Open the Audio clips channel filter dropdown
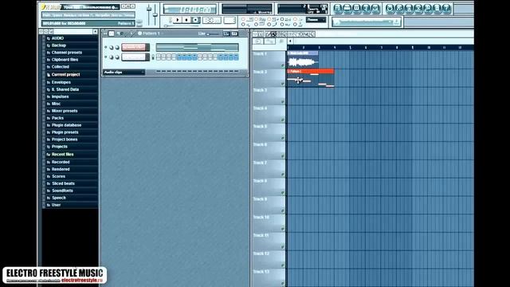The width and height of the screenshot is (510, 287). click(124, 72)
